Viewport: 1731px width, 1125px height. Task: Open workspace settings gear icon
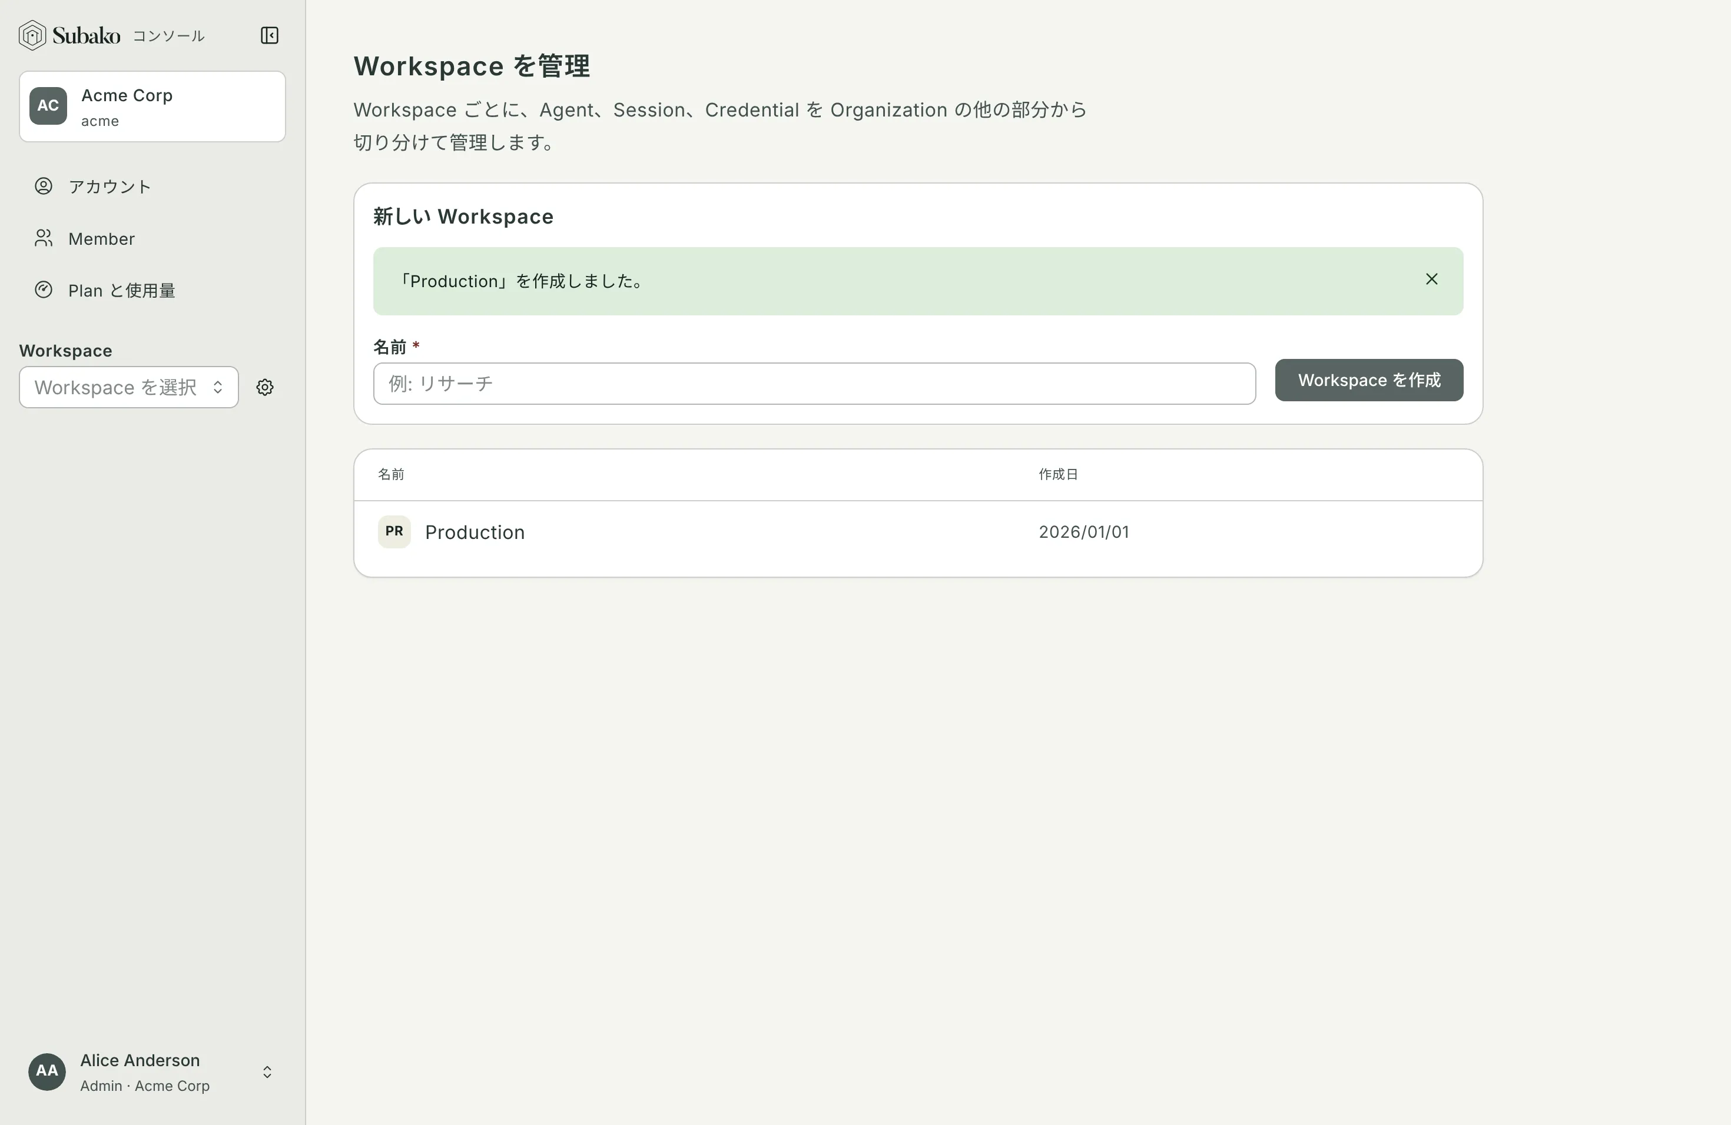(265, 387)
